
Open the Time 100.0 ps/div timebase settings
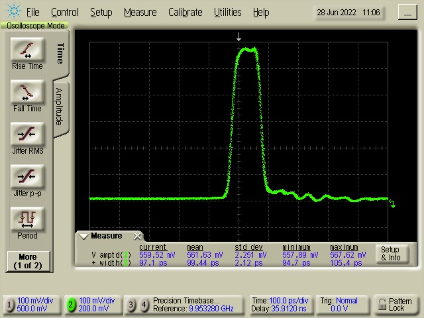pos(279,305)
